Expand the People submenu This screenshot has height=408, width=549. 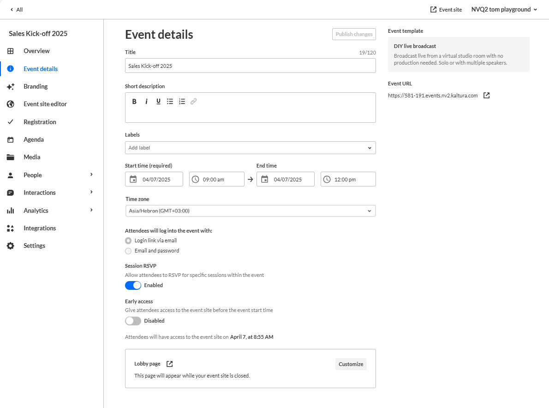click(x=91, y=175)
